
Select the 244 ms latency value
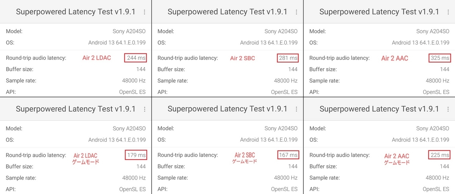pyautogui.click(x=136, y=58)
